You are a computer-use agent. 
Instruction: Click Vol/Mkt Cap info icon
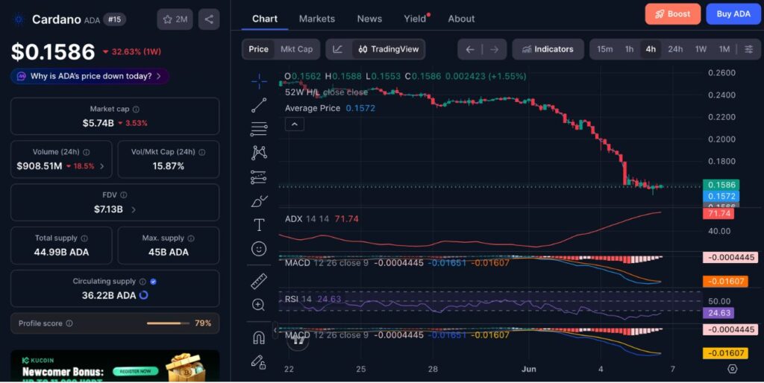(x=201, y=152)
